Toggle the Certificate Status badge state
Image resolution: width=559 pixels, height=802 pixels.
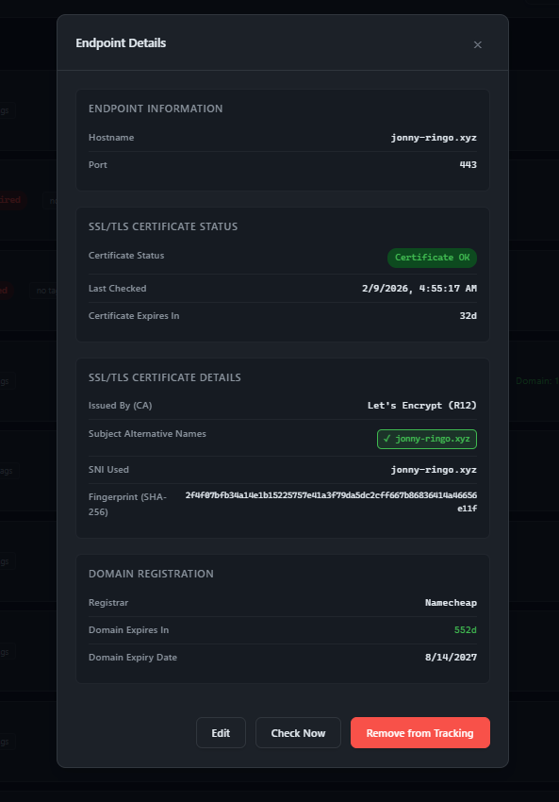[432, 257]
